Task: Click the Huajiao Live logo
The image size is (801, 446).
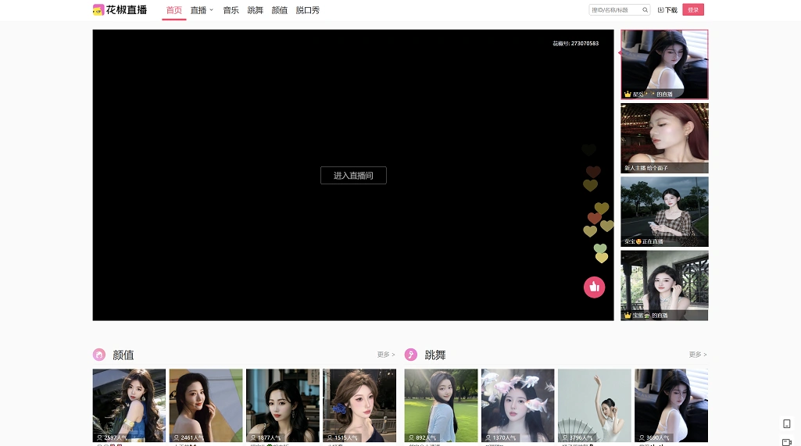Action: pos(120,10)
